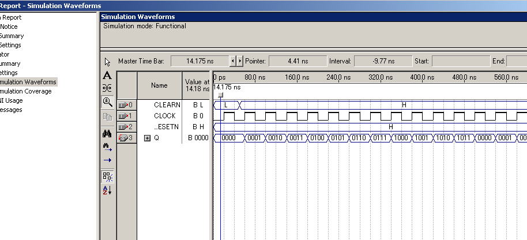Click the Q value segment 0101
This screenshot has height=240, width=527.
[338, 138]
